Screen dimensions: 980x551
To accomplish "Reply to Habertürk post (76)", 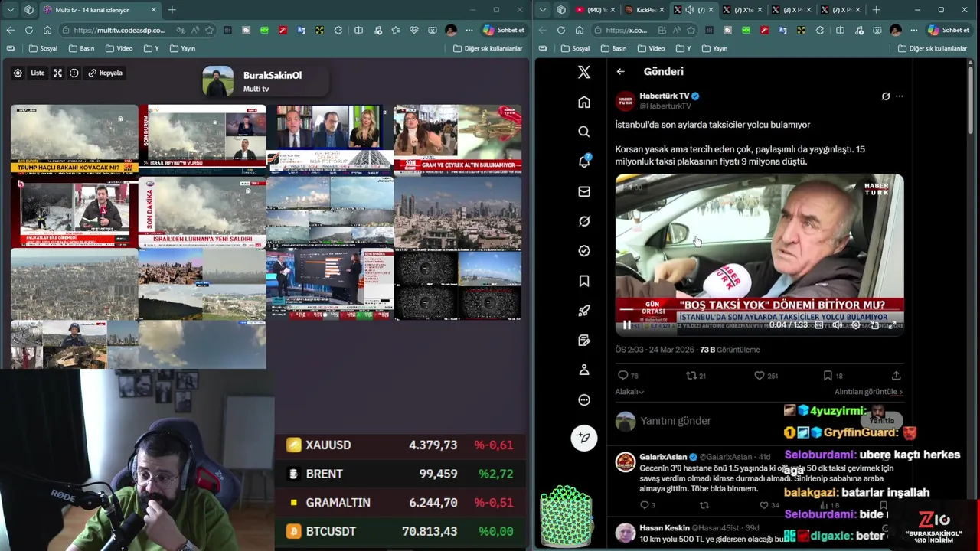I will (628, 376).
